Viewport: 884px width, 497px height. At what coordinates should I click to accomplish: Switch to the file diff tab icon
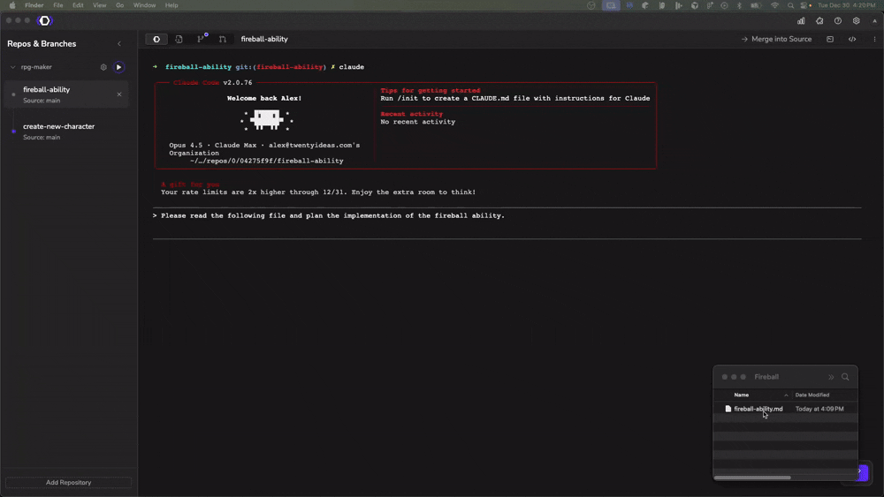179,39
